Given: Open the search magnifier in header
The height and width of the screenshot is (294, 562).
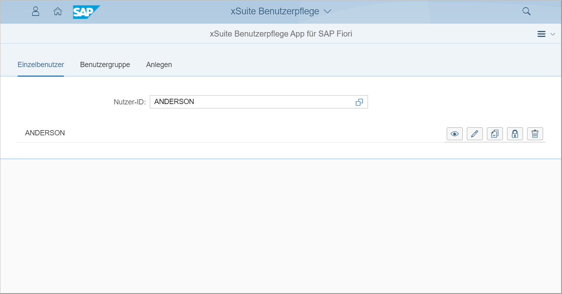Looking at the screenshot, I should coord(526,12).
